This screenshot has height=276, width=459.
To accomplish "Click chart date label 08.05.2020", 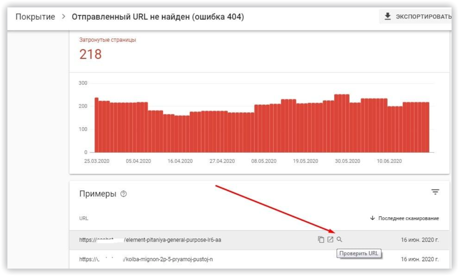I will click(x=264, y=161).
